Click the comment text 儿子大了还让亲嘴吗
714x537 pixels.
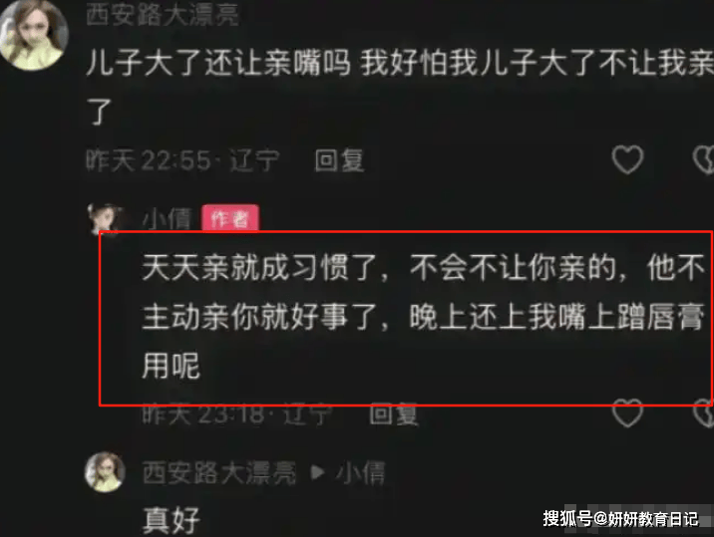pos(218,63)
